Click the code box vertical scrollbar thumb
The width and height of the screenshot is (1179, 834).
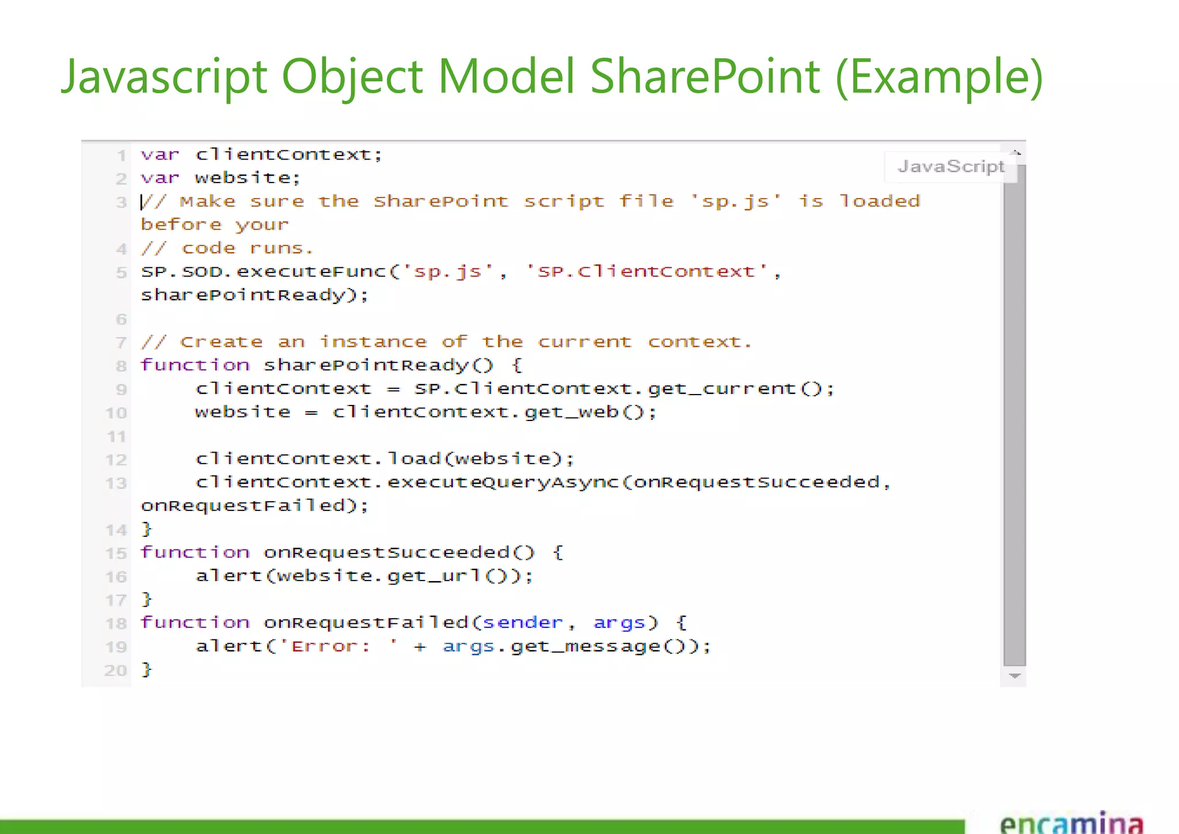pyautogui.click(x=1014, y=415)
